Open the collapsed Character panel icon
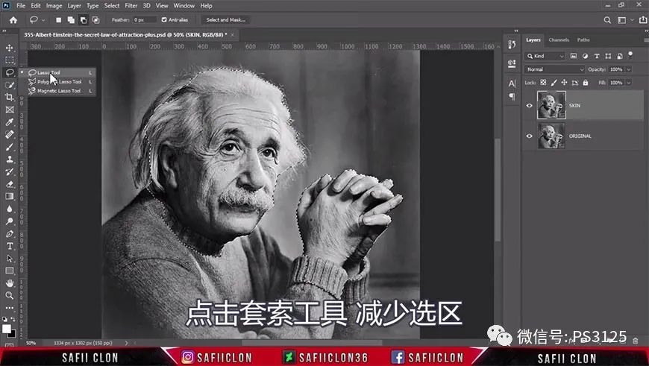 (x=512, y=83)
